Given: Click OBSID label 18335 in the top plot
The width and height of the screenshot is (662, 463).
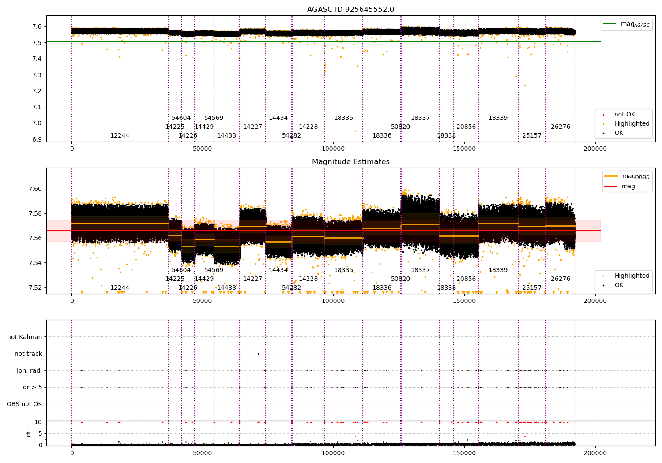Looking at the screenshot, I should pyautogui.click(x=343, y=118).
